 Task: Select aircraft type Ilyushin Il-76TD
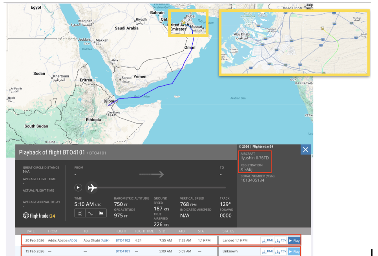coord(255,158)
